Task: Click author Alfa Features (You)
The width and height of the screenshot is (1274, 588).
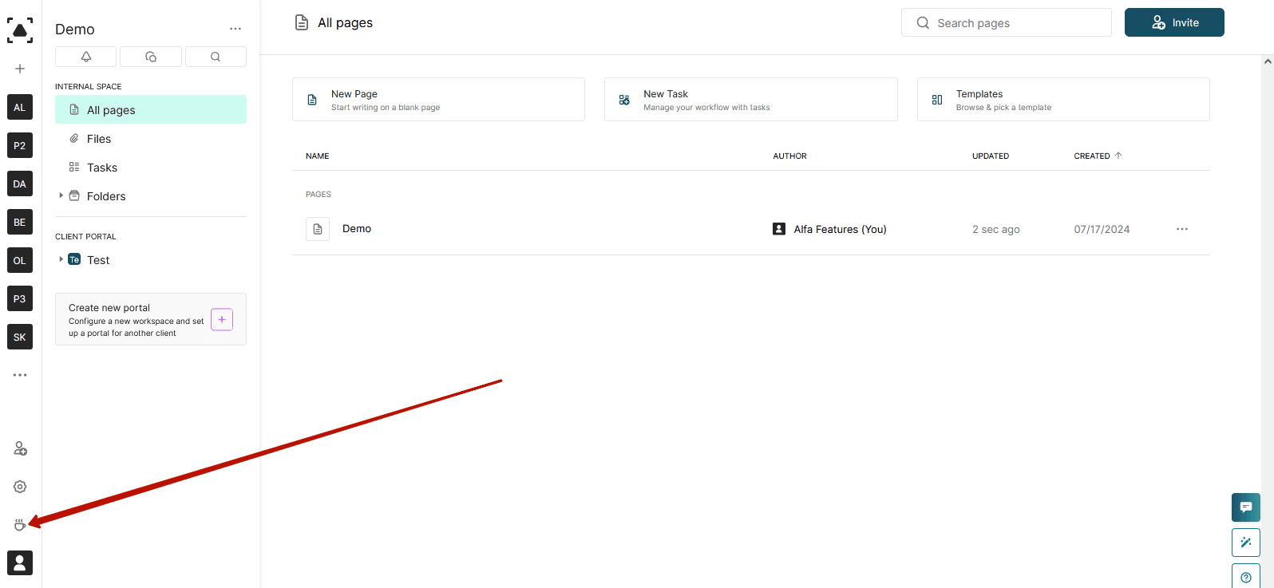Action: (840, 229)
